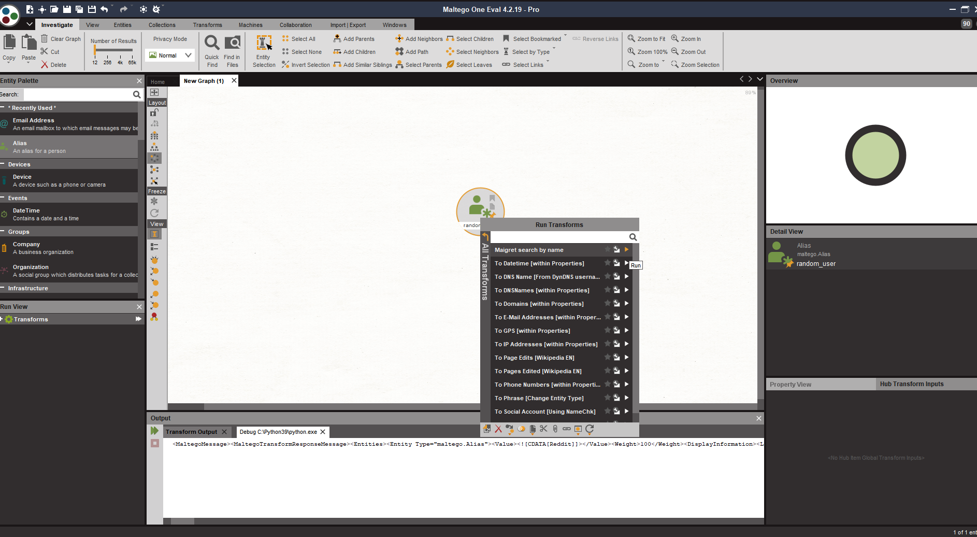The width and height of the screenshot is (977, 537).
Task: Toggle the entity icon view mode under View
Action: (154, 234)
